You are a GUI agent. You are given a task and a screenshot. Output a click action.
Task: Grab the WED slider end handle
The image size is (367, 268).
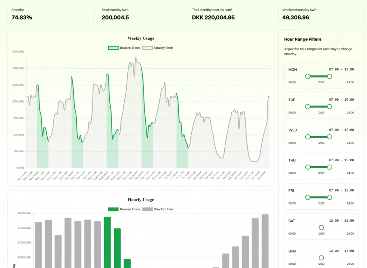(x=330, y=137)
